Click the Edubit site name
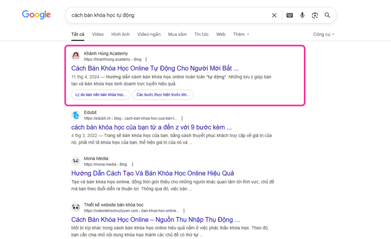 click(x=90, y=112)
